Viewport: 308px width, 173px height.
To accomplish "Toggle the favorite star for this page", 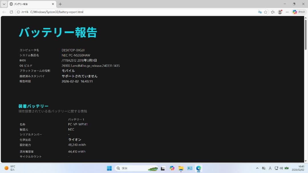I will click(x=266, y=12).
